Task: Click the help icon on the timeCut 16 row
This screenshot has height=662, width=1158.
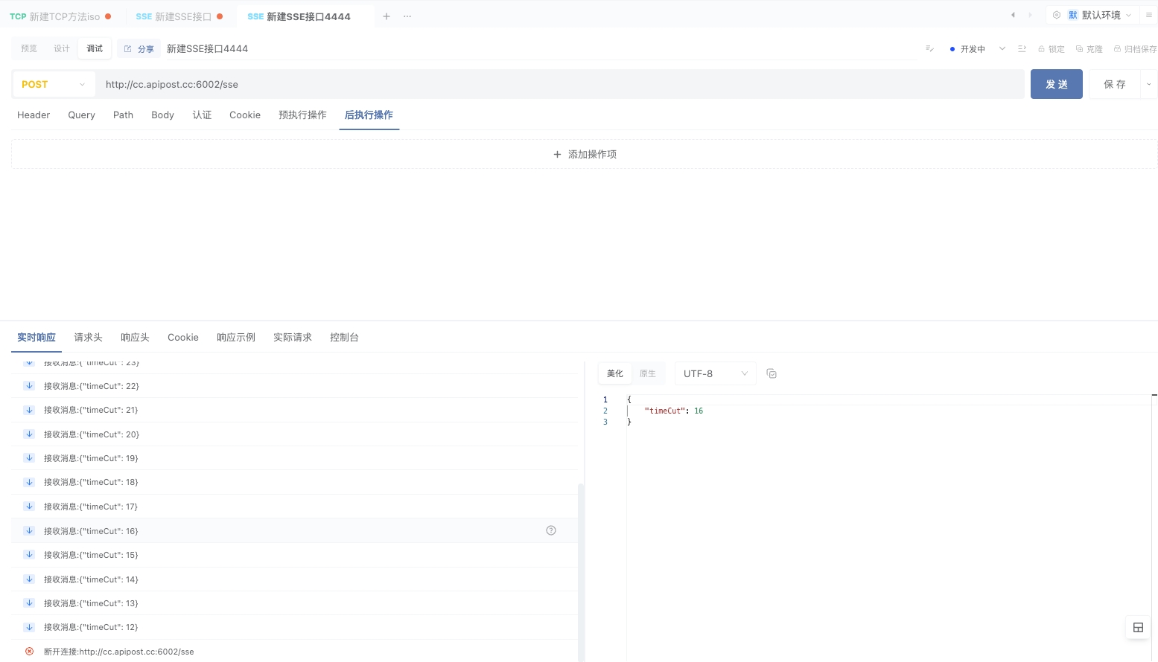Action: (x=551, y=530)
